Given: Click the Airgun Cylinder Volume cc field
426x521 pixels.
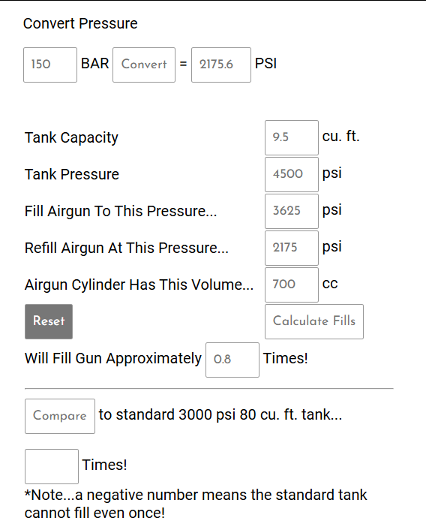Looking at the screenshot, I should pyautogui.click(x=292, y=285).
